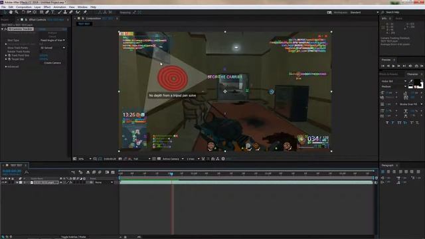
Task: Expand the Advanced section
Action: click(6, 66)
